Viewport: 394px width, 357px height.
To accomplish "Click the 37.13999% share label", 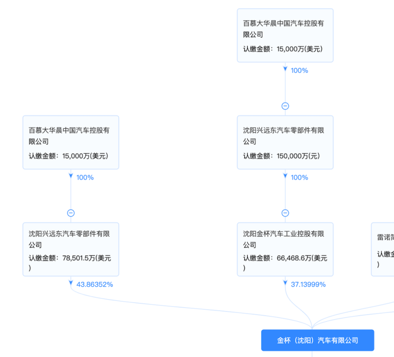I will (x=308, y=285).
